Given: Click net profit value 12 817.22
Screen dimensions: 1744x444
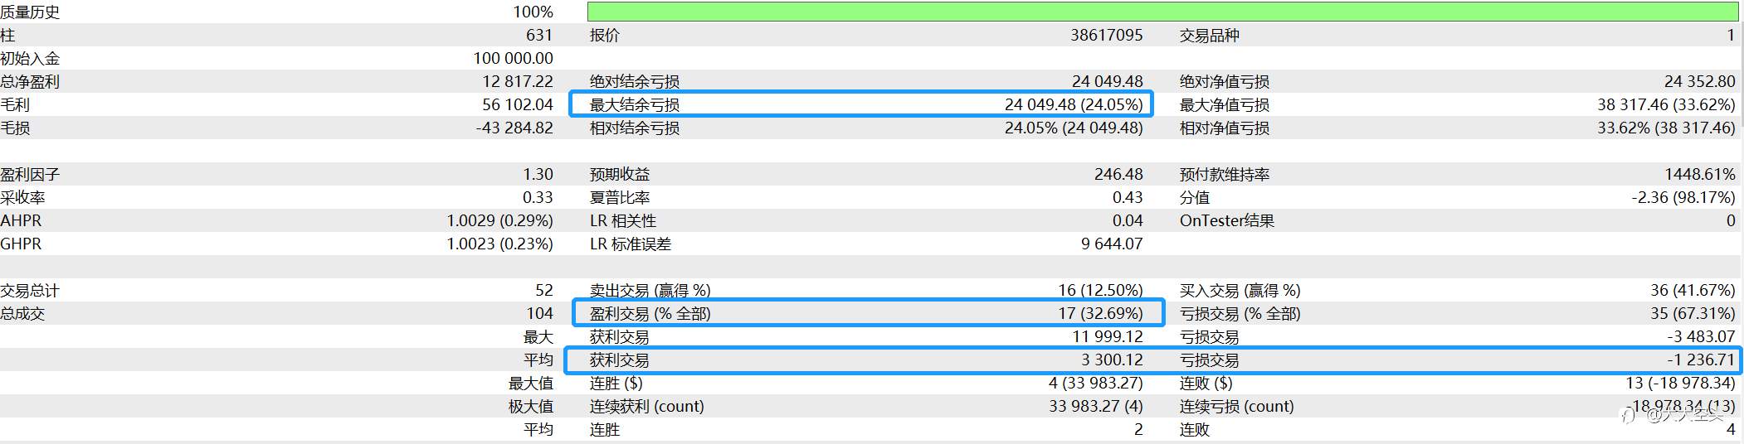Looking at the screenshot, I should (518, 81).
